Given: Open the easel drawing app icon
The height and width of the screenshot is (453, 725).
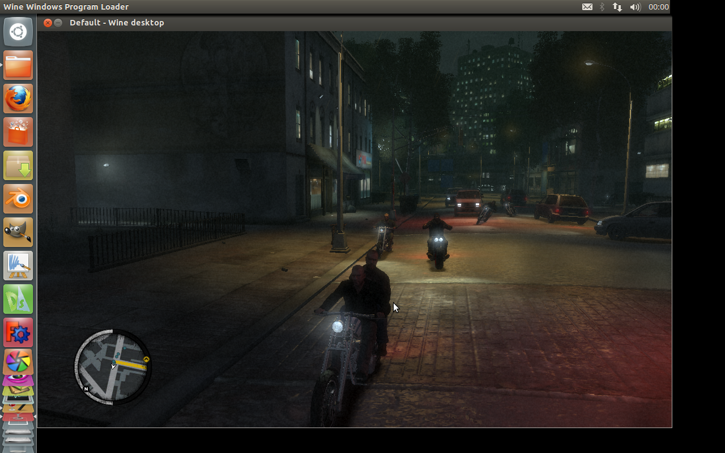Looking at the screenshot, I should [18, 266].
